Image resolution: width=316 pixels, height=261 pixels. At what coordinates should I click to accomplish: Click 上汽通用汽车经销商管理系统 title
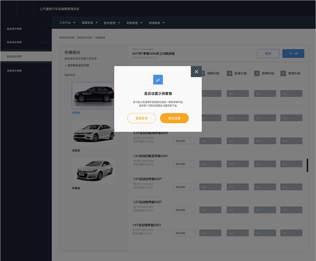(x=60, y=9)
